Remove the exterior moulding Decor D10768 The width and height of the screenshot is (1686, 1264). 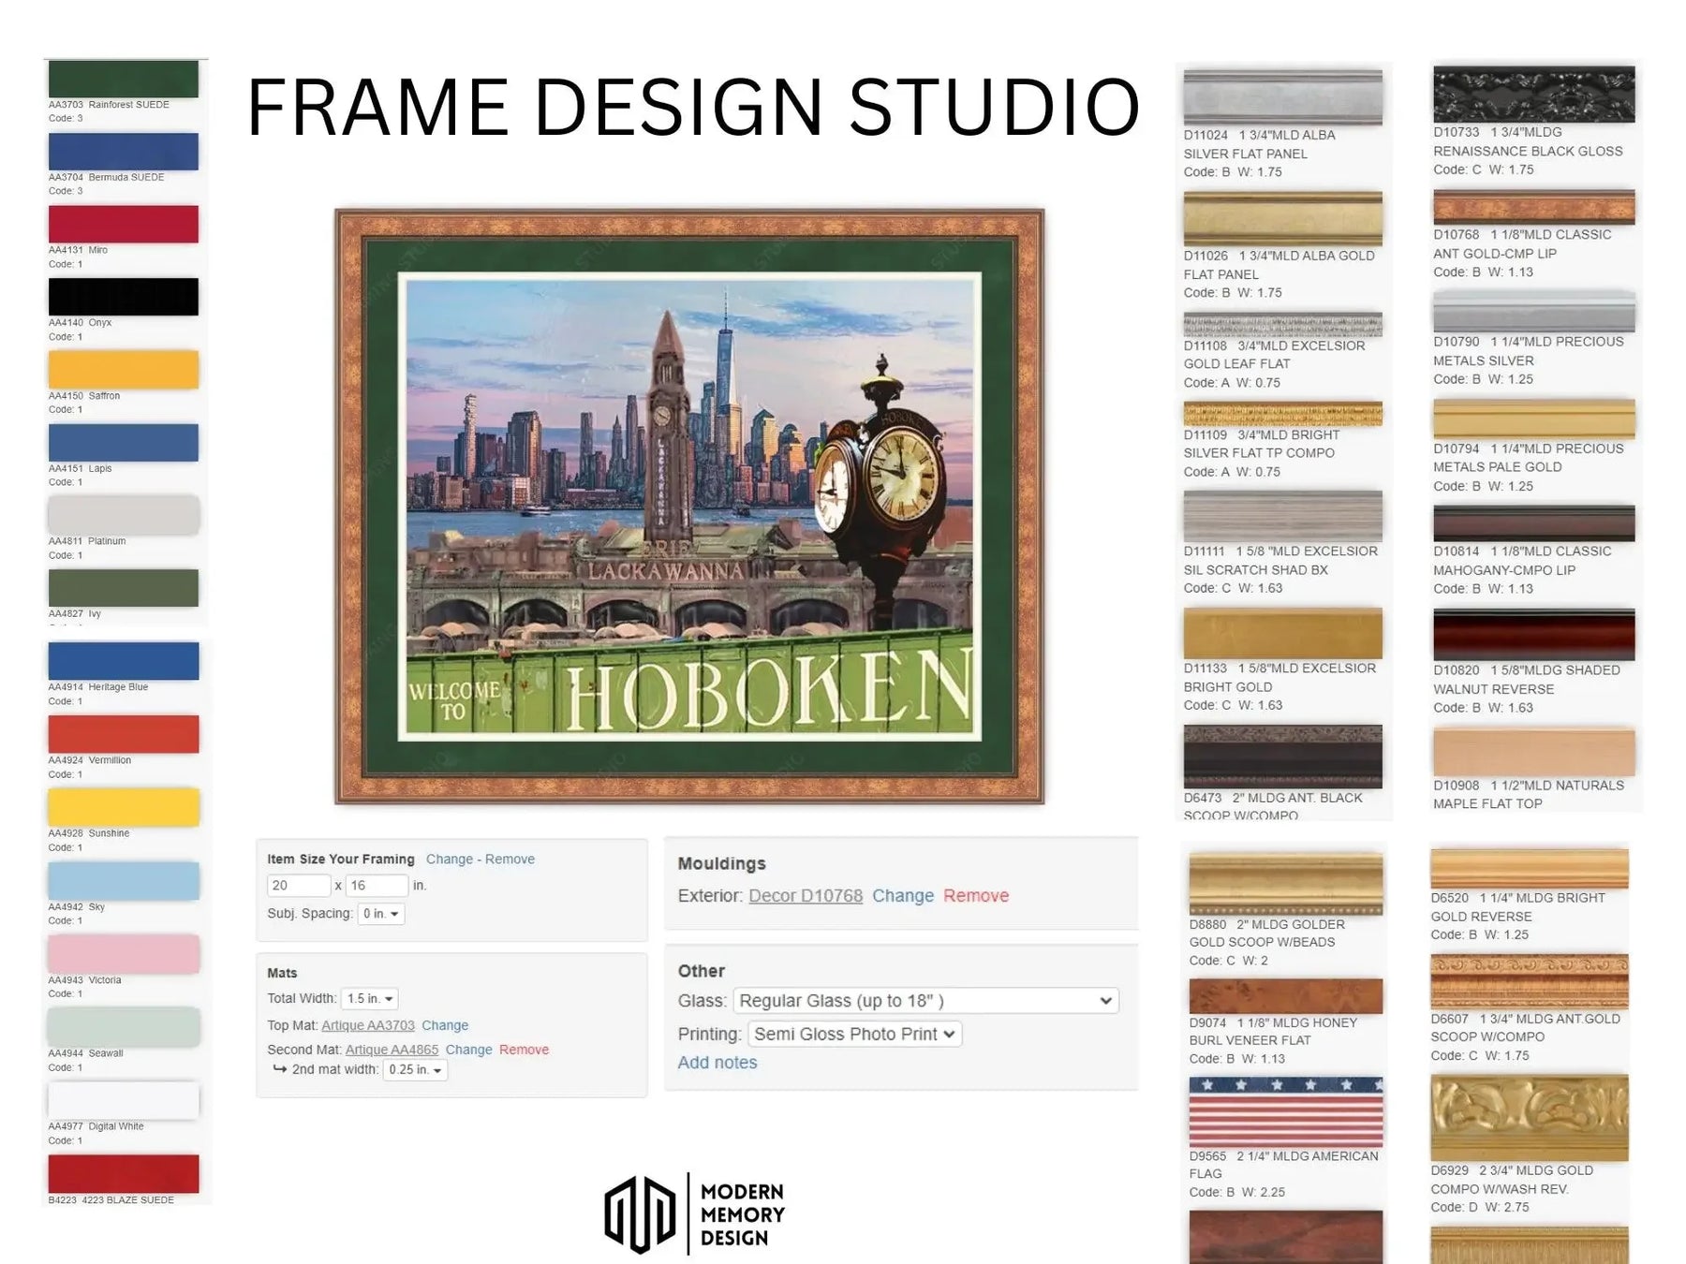977,896
